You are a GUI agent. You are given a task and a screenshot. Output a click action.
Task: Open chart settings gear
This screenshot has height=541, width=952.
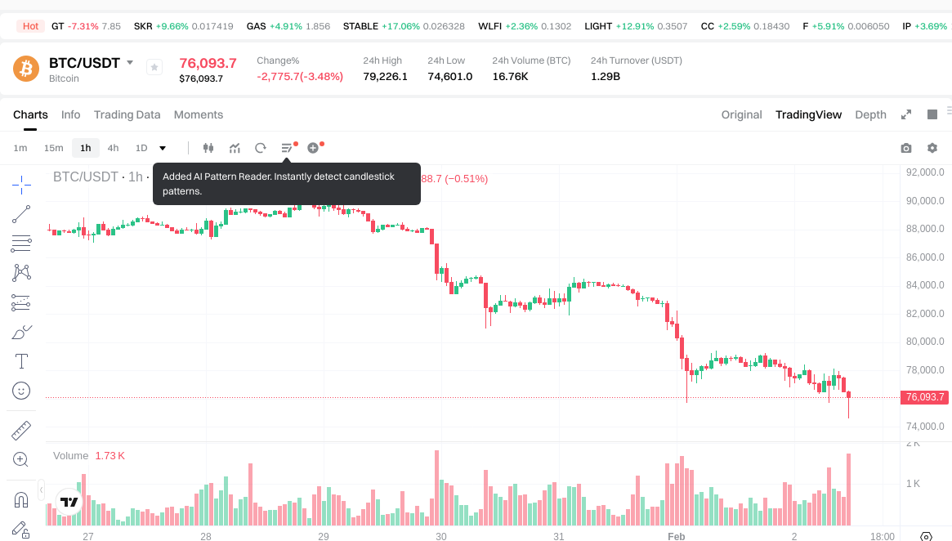point(932,148)
